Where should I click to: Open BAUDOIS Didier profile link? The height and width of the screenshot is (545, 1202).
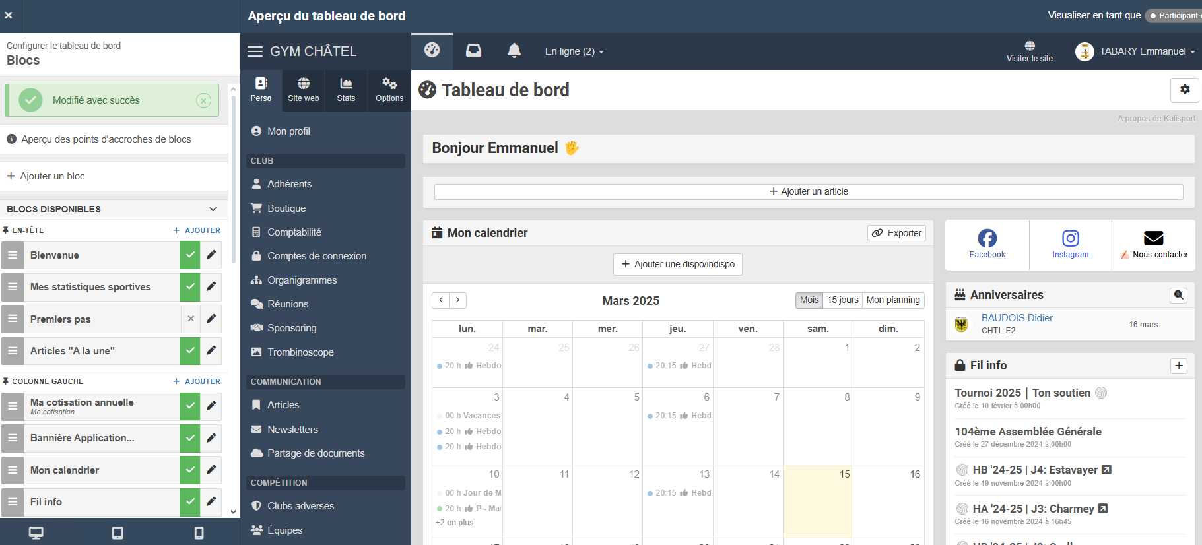[1017, 318]
